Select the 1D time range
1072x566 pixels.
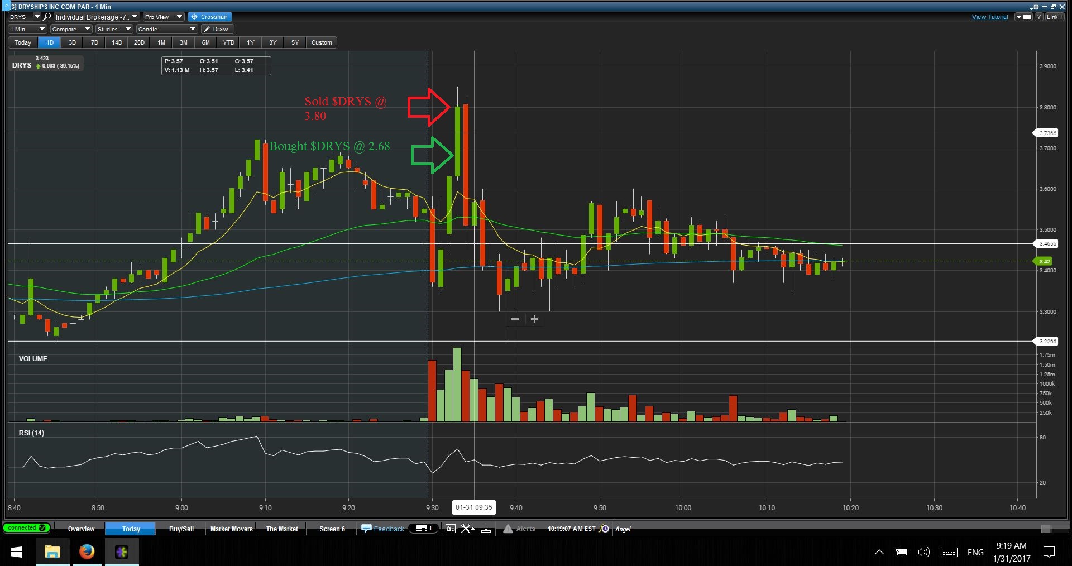pyautogui.click(x=50, y=42)
